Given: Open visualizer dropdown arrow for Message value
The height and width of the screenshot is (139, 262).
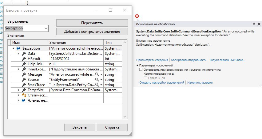Looking at the screenshot, I should tap(101, 74).
